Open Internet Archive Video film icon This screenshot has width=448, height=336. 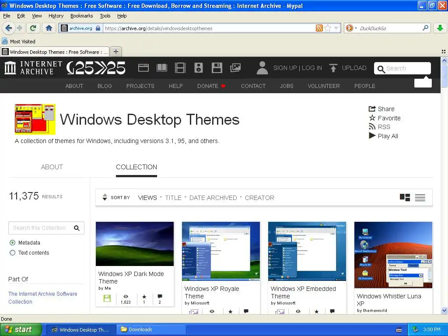point(180,68)
